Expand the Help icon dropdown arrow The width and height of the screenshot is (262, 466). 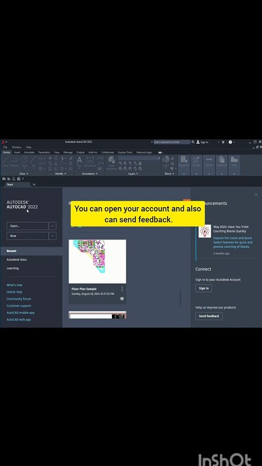[234, 142]
